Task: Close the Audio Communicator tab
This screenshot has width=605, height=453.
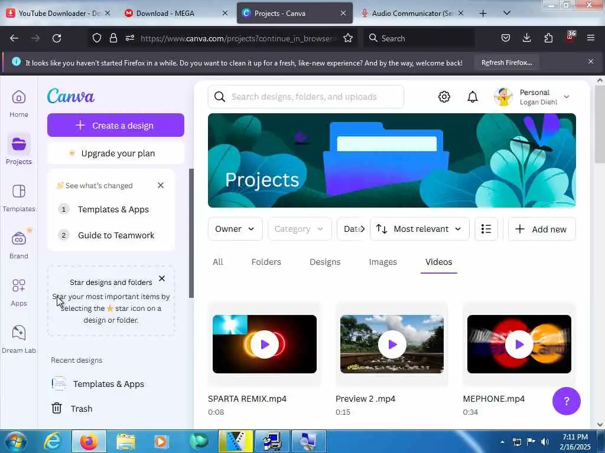Action: 461,13
